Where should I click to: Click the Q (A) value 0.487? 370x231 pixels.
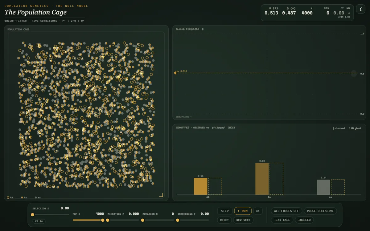[289, 13]
